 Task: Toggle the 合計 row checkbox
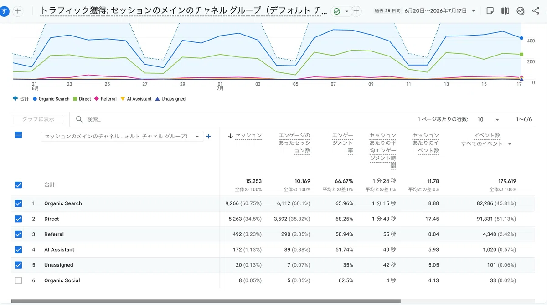(18, 185)
